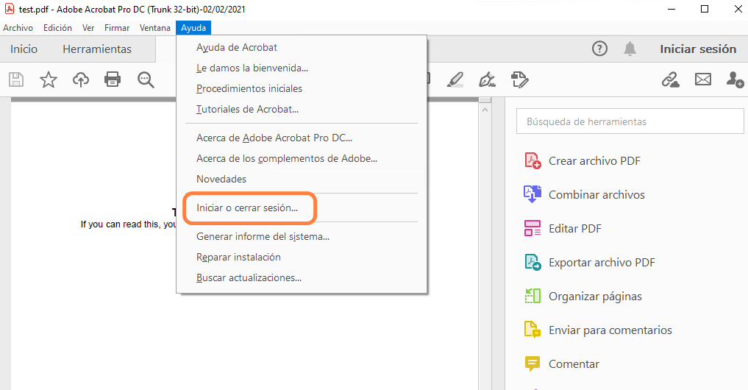The height and width of the screenshot is (390, 748).
Task: Click the star bookmark icon
Action: coord(49,79)
